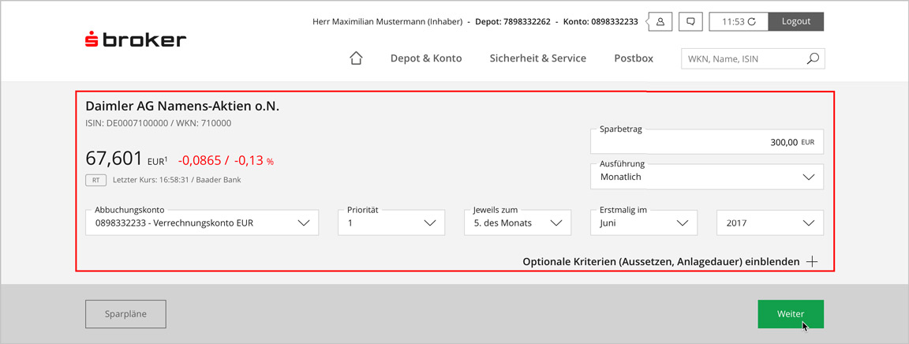This screenshot has height=344, width=909.
Task: Go to the home page icon
Action: pyautogui.click(x=356, y=58)
